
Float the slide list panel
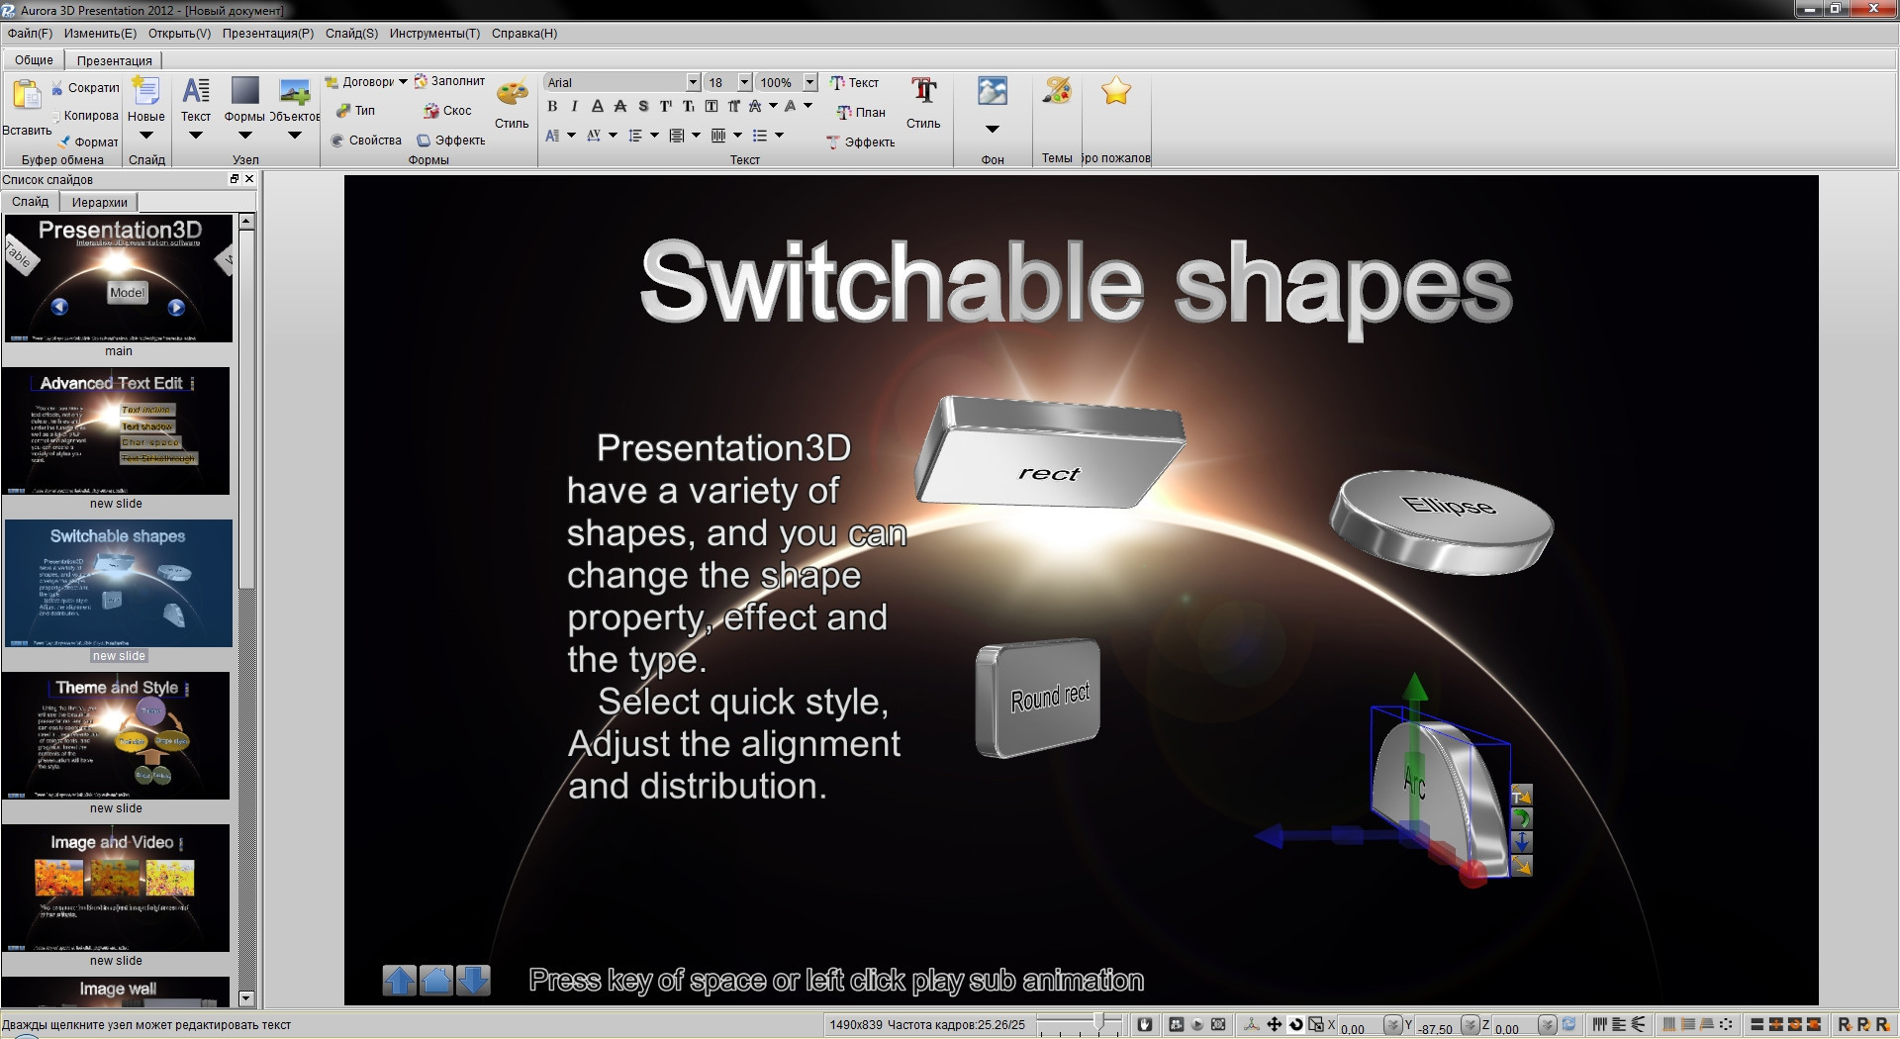tap(235, 179)
